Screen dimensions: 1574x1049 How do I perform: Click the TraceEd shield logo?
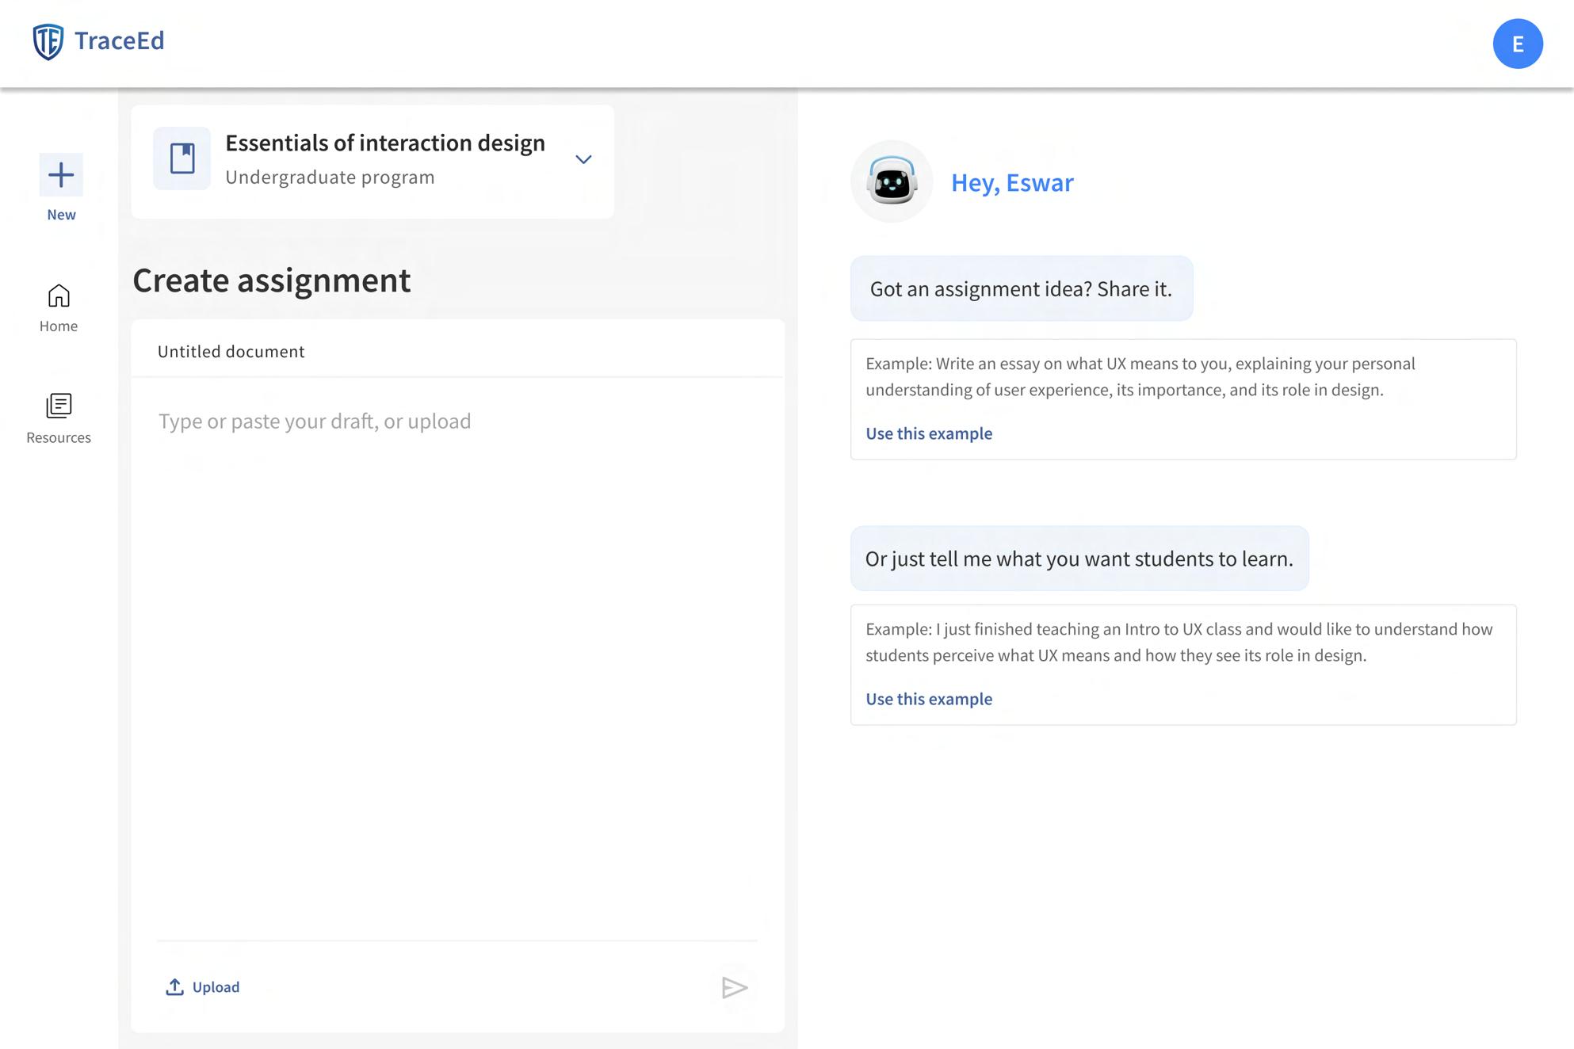point(48,41)
